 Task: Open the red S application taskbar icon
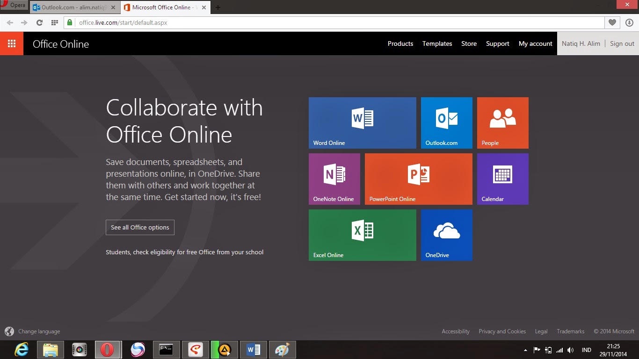[196, 350]
